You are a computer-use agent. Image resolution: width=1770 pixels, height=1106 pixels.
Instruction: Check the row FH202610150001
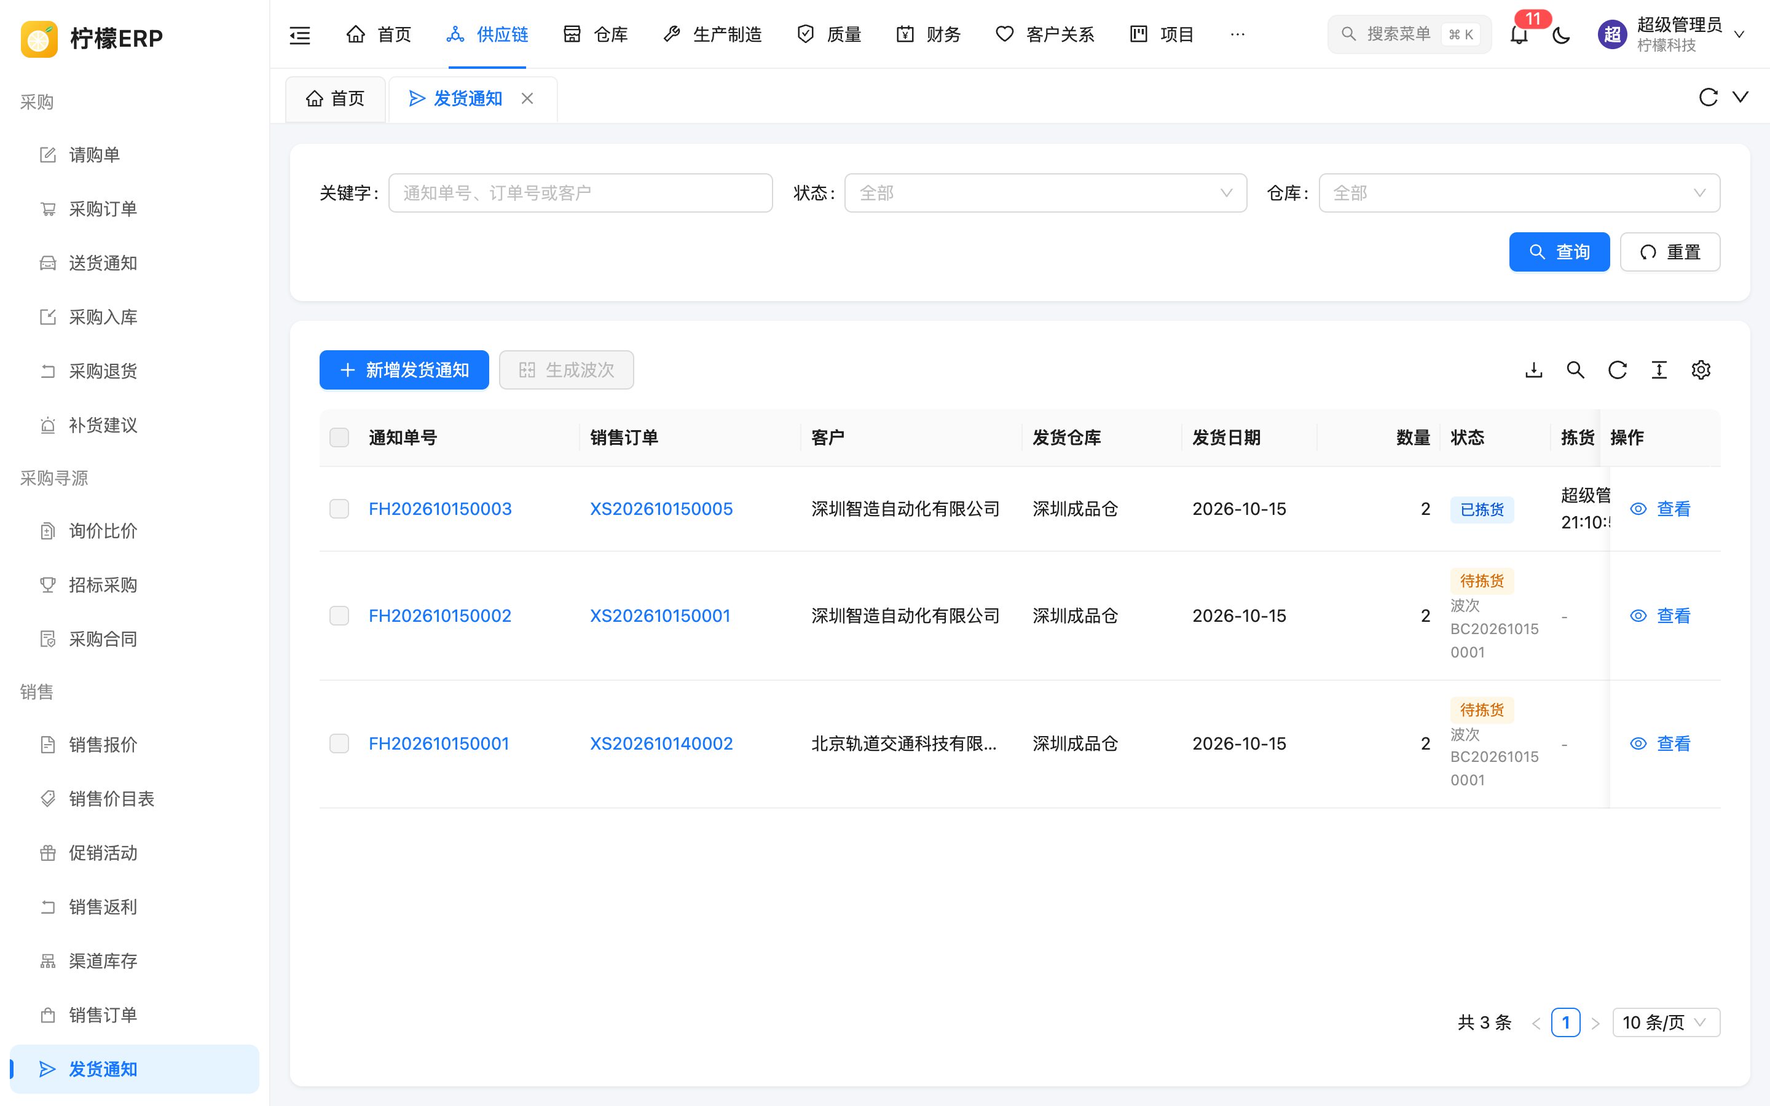coord(339,744)
